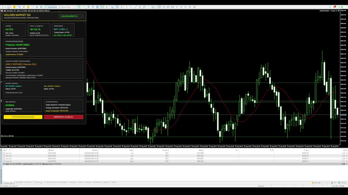Image resolution: width=348 pixels, height=195 pixels.
Task: Open the chart type dropdown arrow
Action: [x=5, y=7]
